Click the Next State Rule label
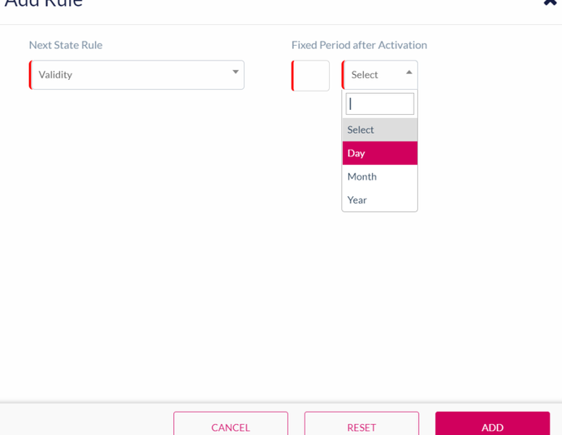This screenshot has width=562, height=435. coord(66,45)
